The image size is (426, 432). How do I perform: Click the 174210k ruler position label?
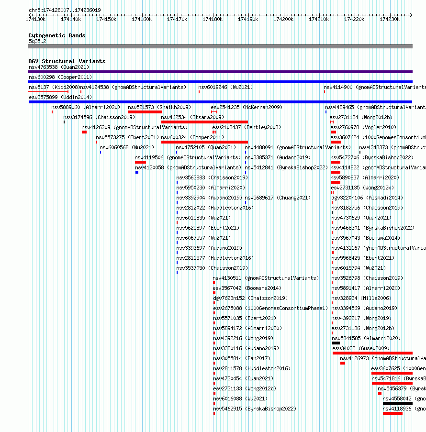click(x=319, y=20)
